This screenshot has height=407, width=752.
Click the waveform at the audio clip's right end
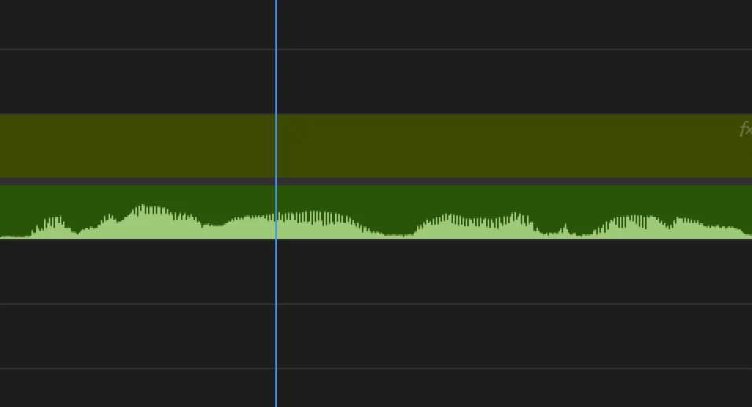(741, 233)
